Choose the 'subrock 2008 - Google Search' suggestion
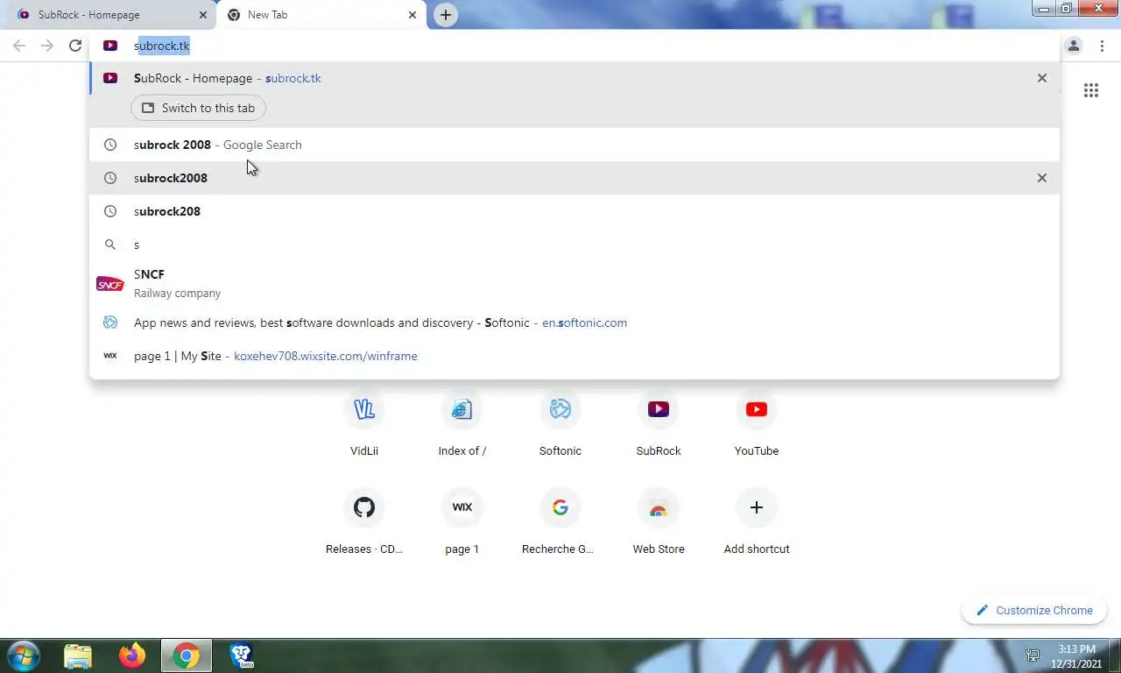This screenshot has width=1121, height=673. (x=575, y=145)
